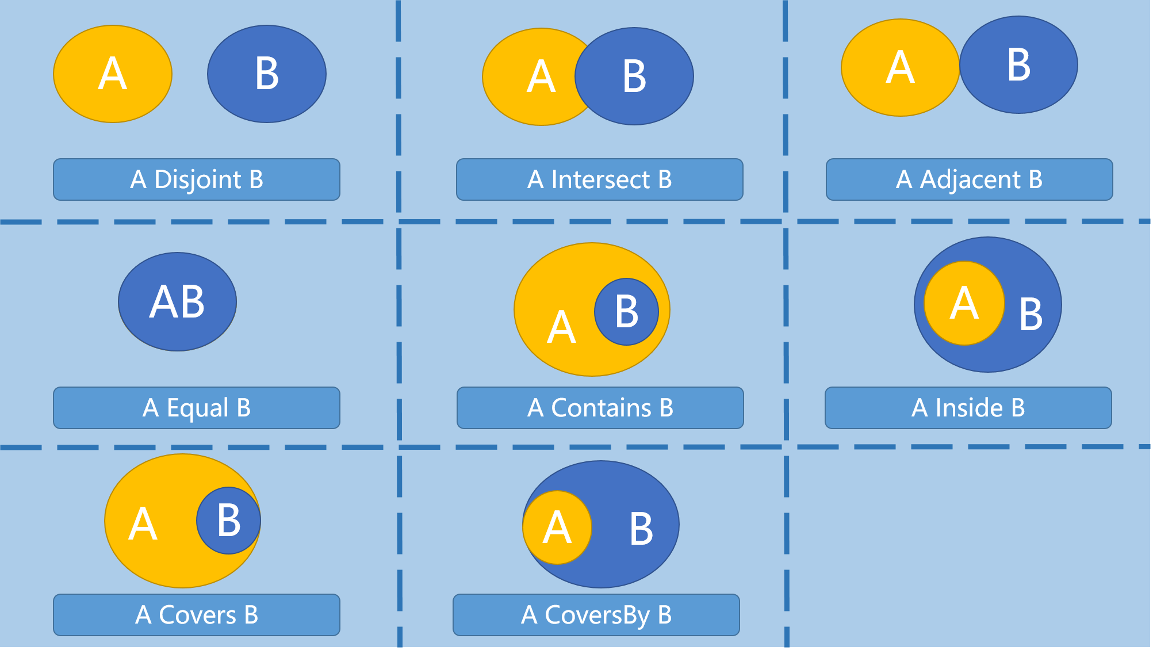Select blue ellipse B in Disjoint diagram
The width and height of the screenshot is (1153, 650).
267,74
